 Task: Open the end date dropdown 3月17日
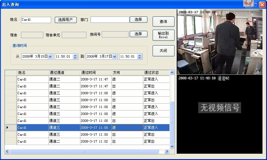click(x=115, y=56)
